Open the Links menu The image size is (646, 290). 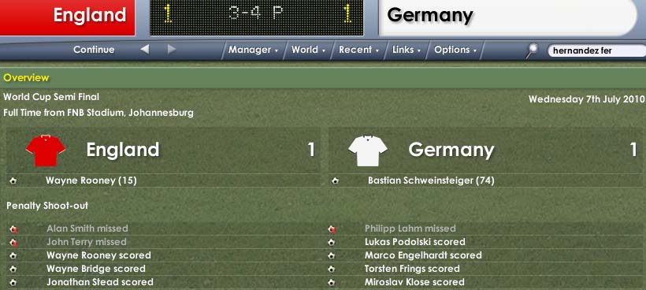coord(407,50)
